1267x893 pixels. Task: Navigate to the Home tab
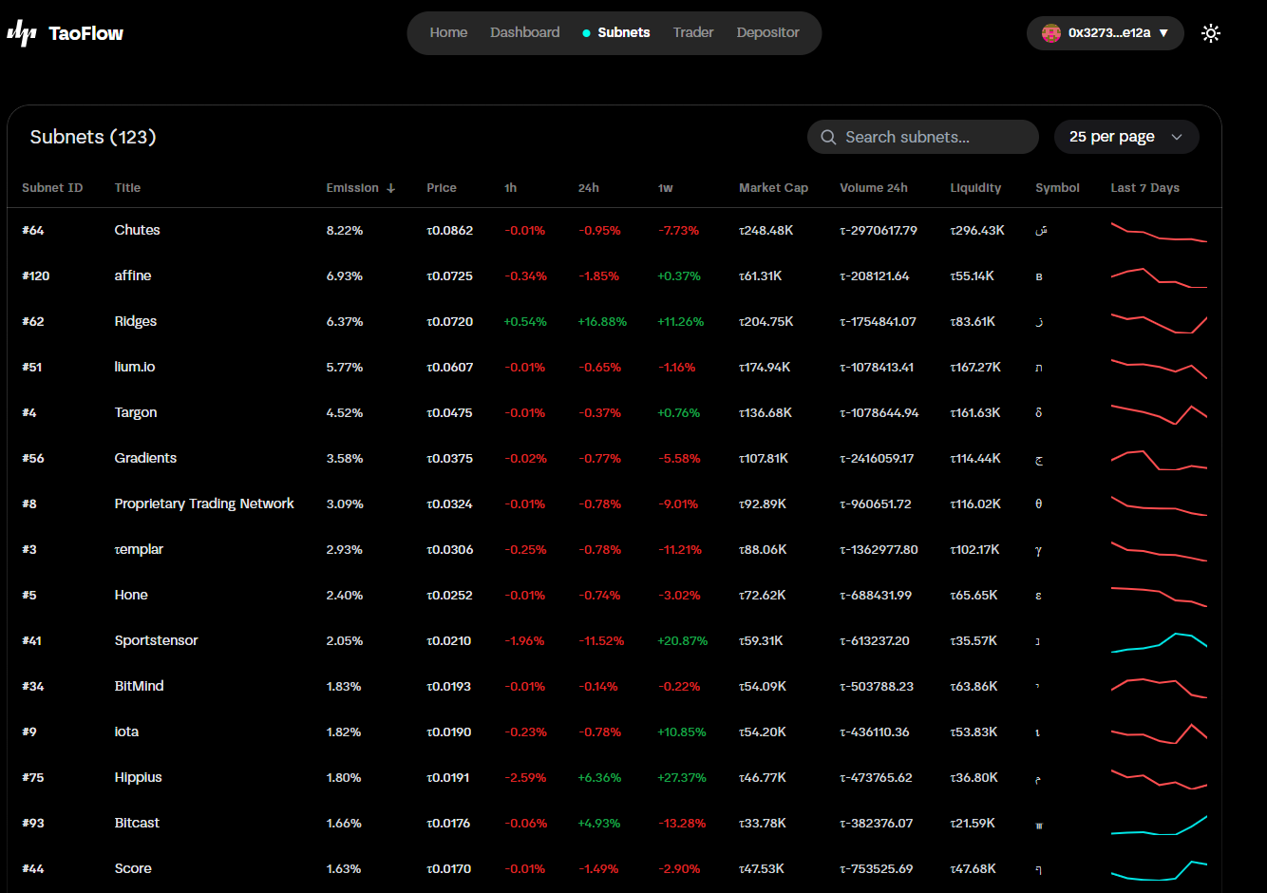448,32
